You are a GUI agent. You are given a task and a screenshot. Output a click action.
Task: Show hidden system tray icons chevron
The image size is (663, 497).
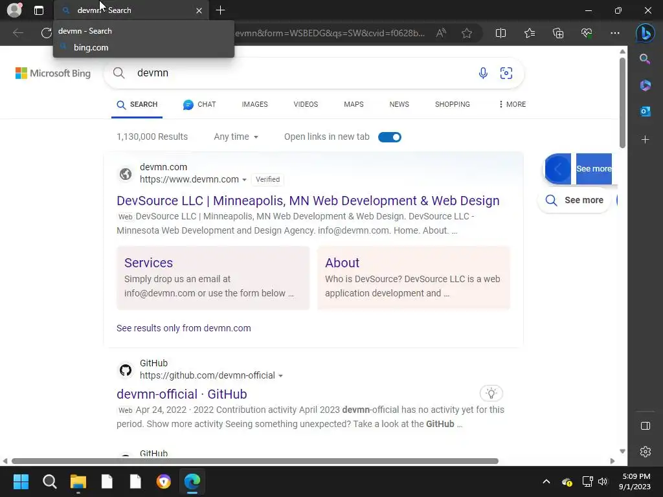(x=546, y=481)
